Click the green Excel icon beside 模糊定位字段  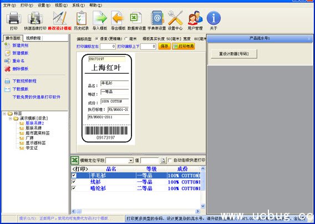click(x=75, y=160)
